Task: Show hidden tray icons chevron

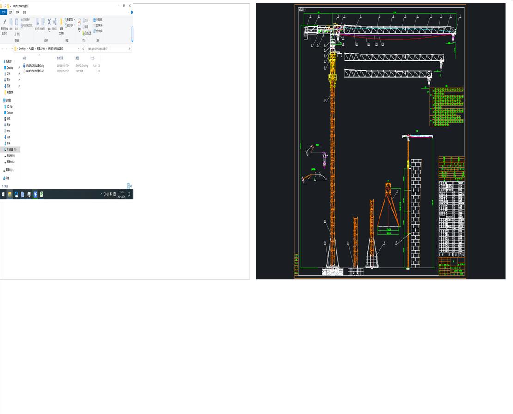Action: 101,194
